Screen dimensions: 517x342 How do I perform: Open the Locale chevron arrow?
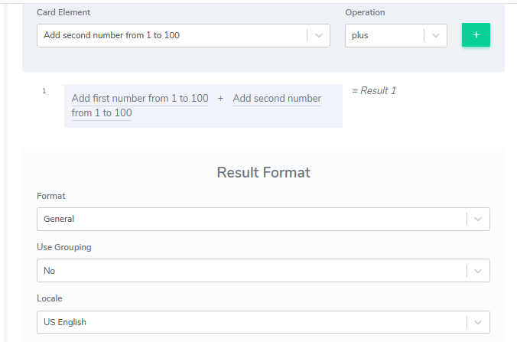point(478,322)
